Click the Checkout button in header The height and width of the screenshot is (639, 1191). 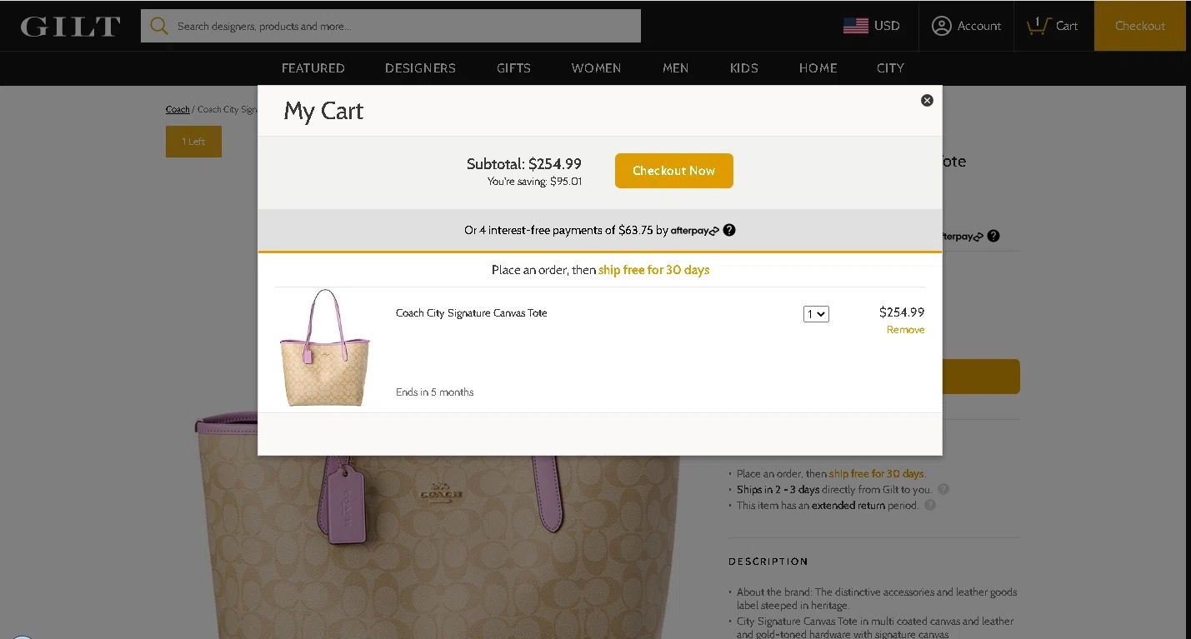tap(1139, 26)
